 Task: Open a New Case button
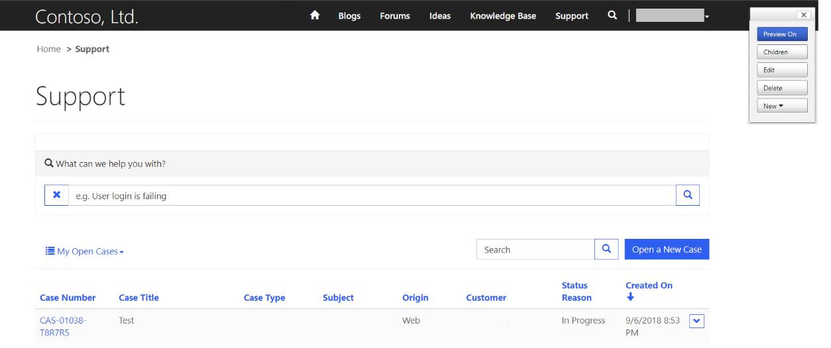click(x=667, y=249)
